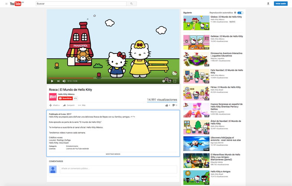Screen dimensions: 292x186
Task: Share the video via Compartir
Action: click(x=69, y=105)
